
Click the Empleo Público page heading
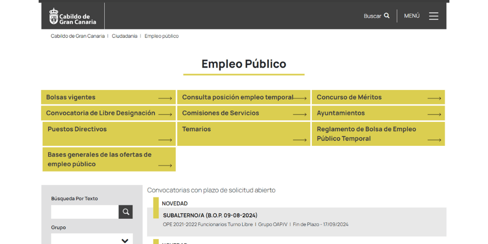pyautogui.click(x=244, y=64)
